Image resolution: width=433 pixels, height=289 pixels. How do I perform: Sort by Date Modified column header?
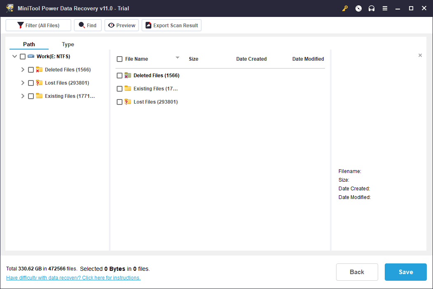tap(308, 59)
